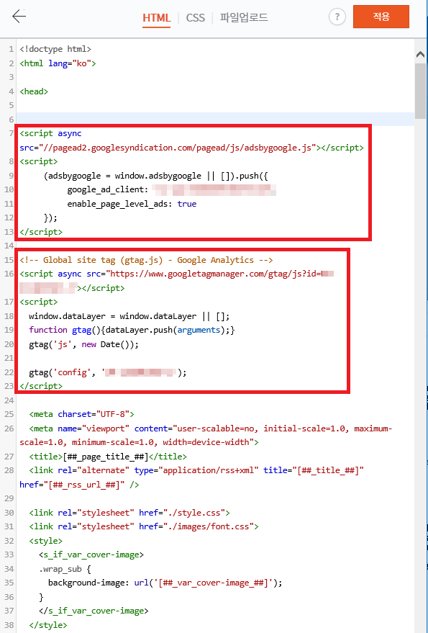Click the closing </style> tag line
Image resolution: width=428 pixels, height=633 pixels.
[48, 625]
